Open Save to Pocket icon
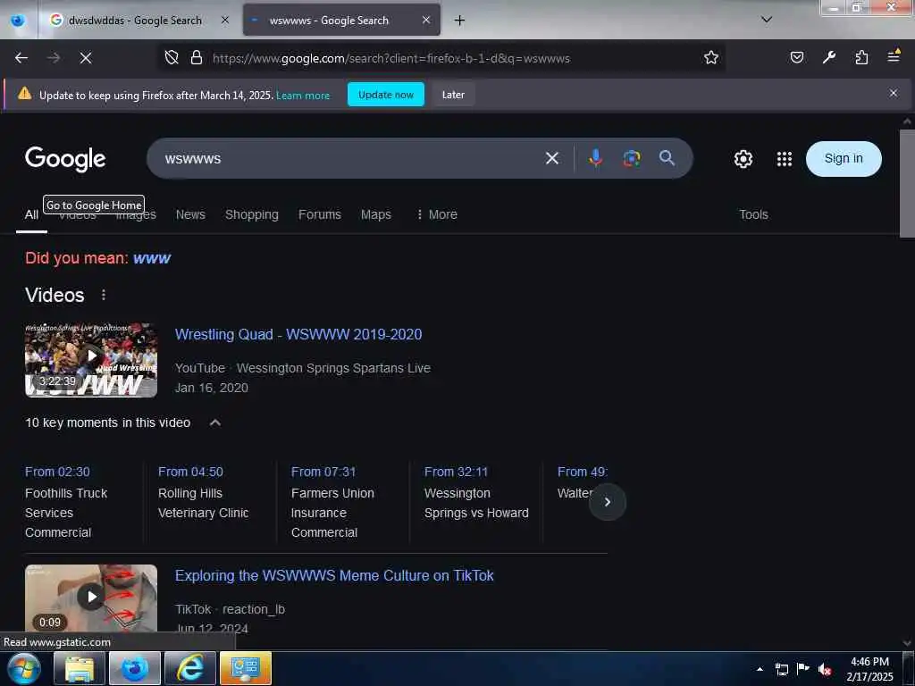The height and width of the screenshot is (686, 915). tap(796, 57)
